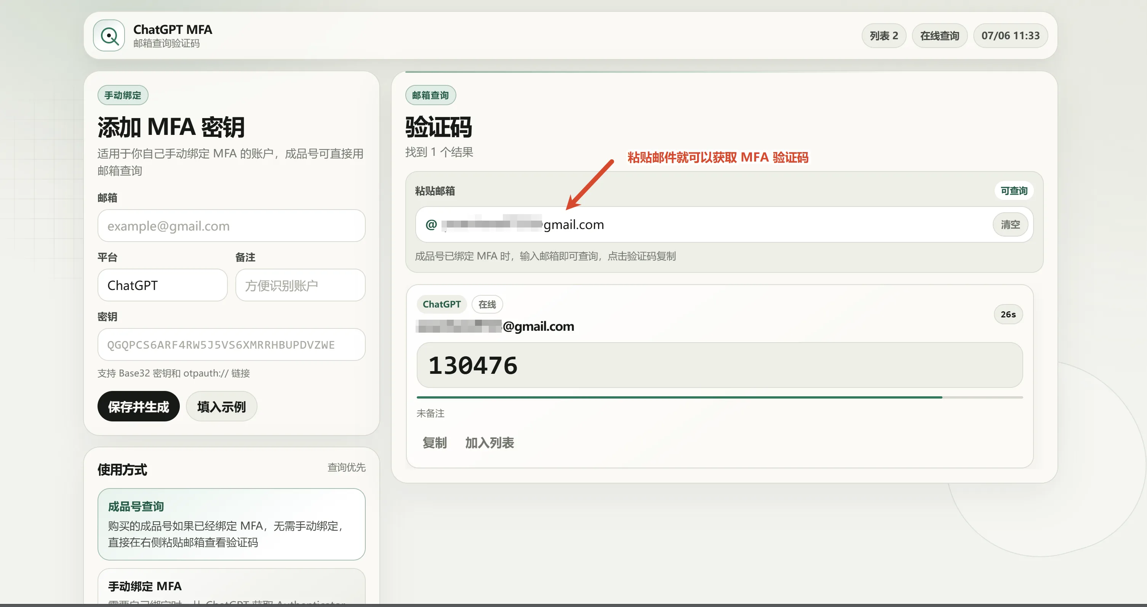
Task: Select the 在线查询 header pill
Action: point(939,35)
